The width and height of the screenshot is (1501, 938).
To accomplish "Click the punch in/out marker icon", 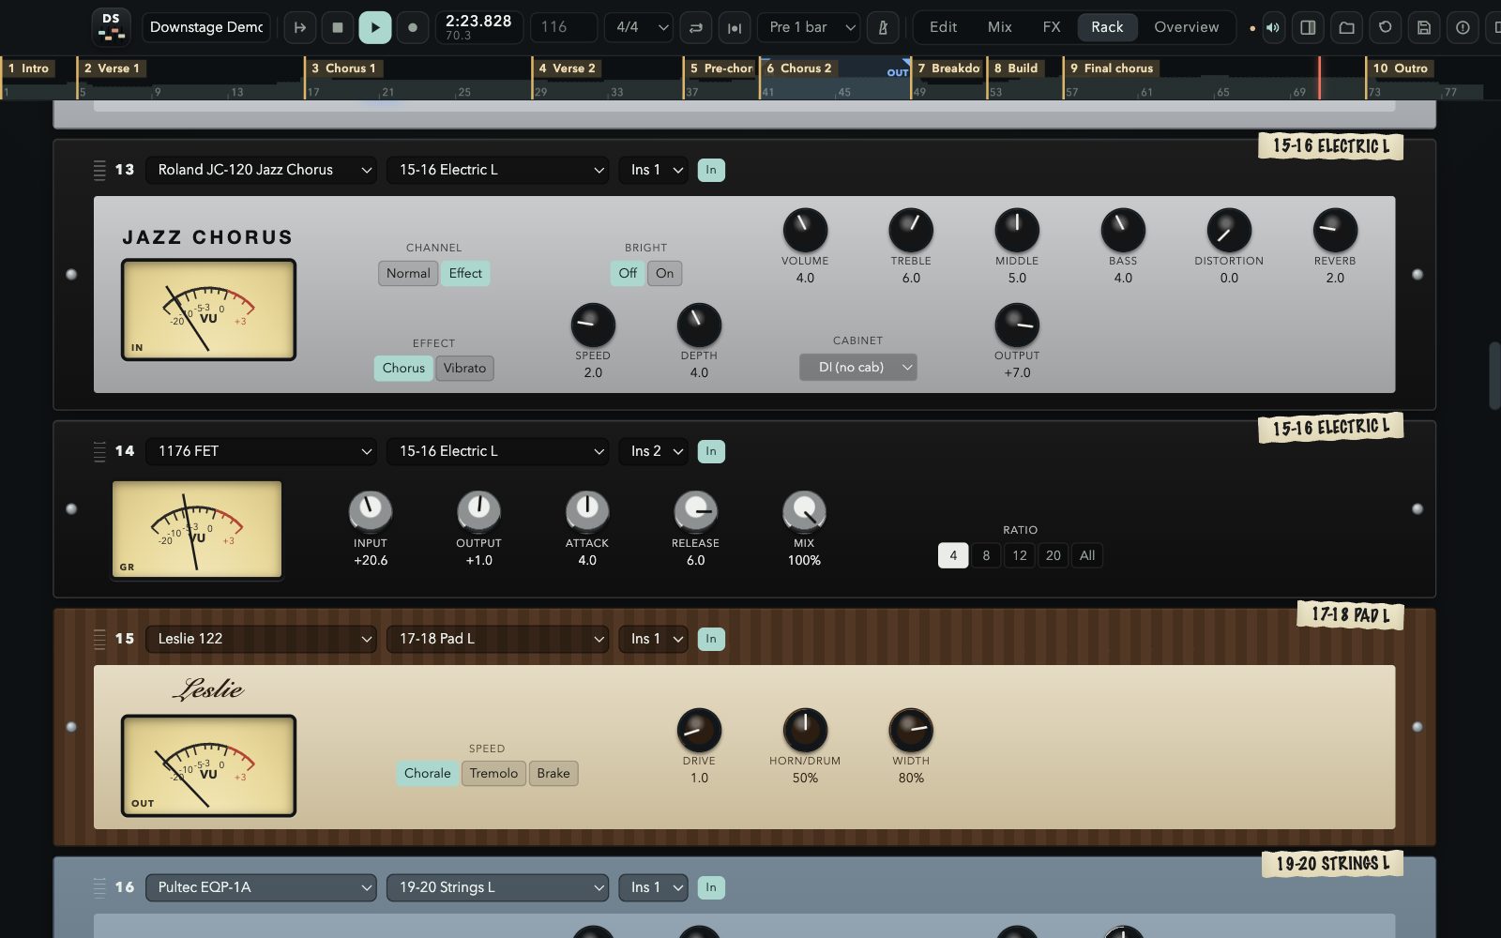I will coord(735,27).
